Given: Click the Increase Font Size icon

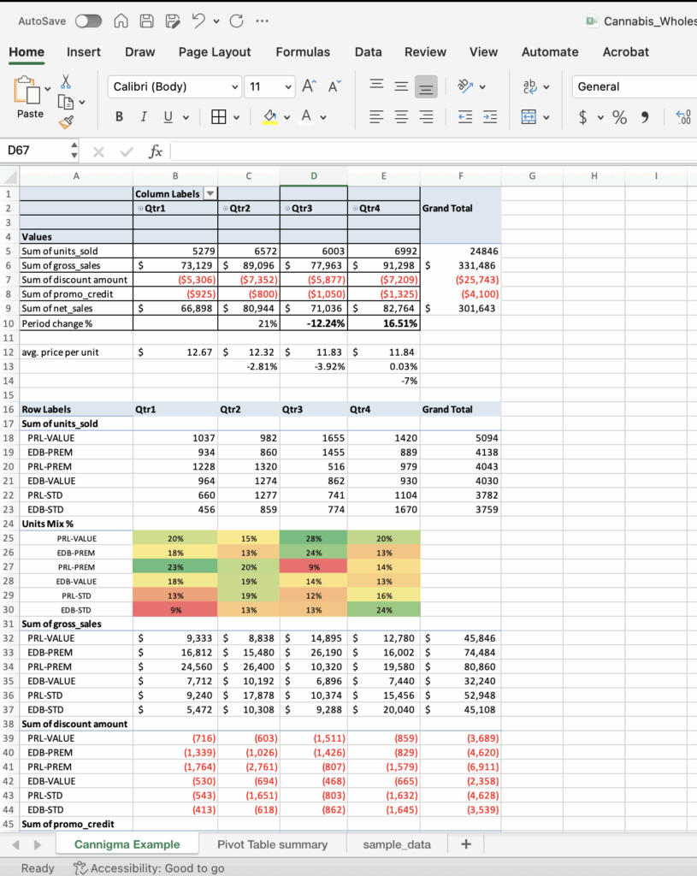Looking at the screenshot, I should pos(310,86).
